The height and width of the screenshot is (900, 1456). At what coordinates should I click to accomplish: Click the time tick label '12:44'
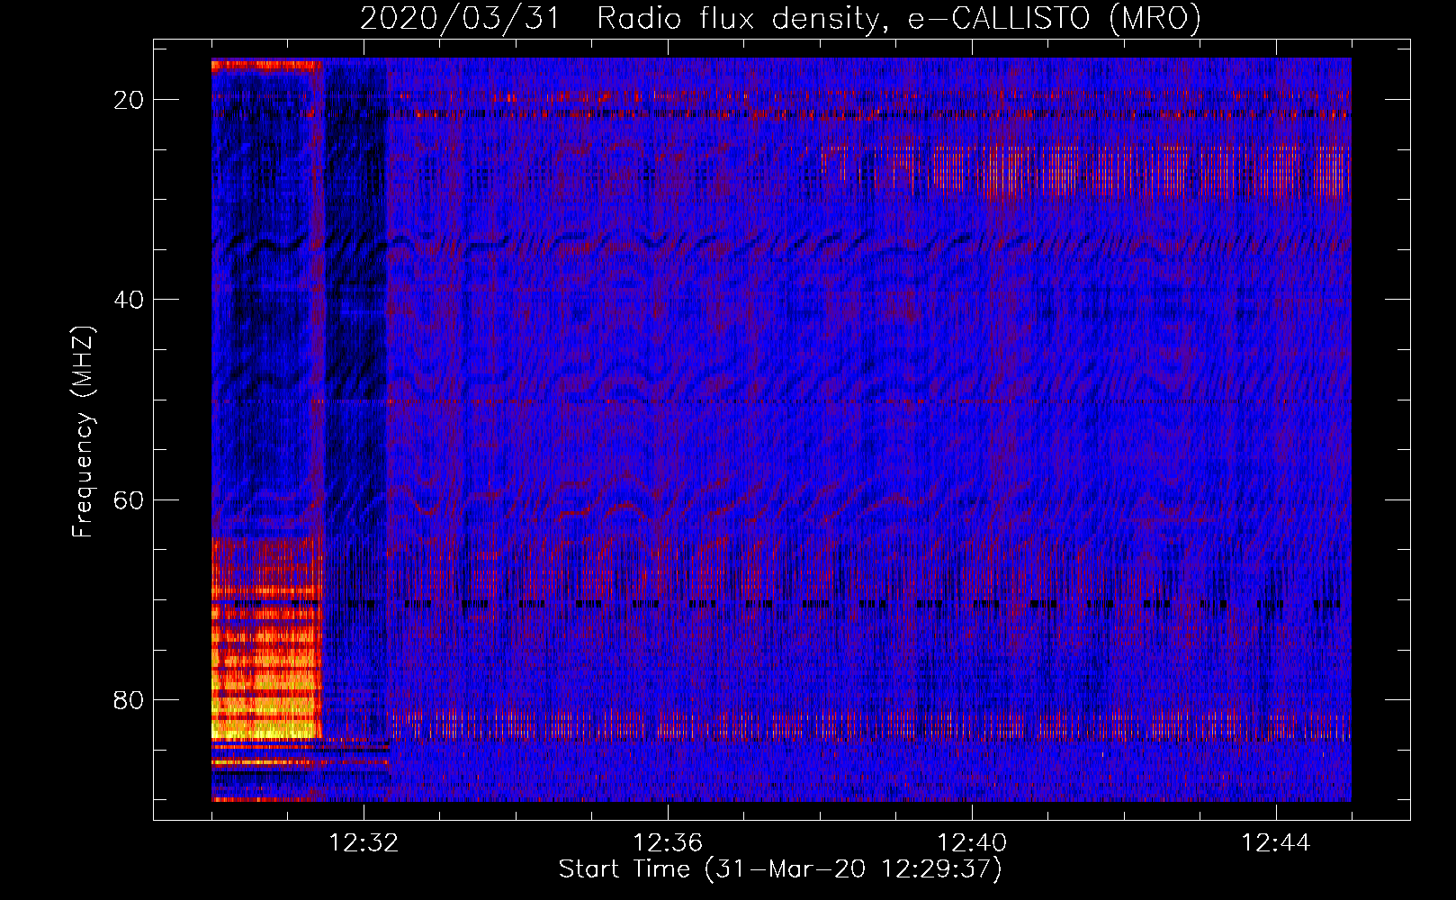point(1276,843)
